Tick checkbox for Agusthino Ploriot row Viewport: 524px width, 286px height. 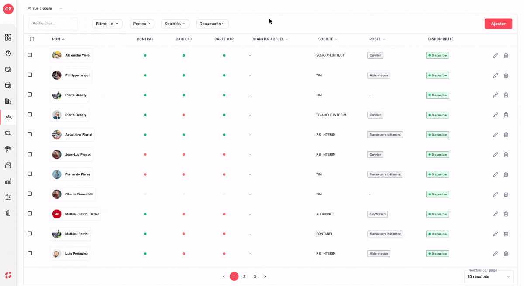click(30, 134)
